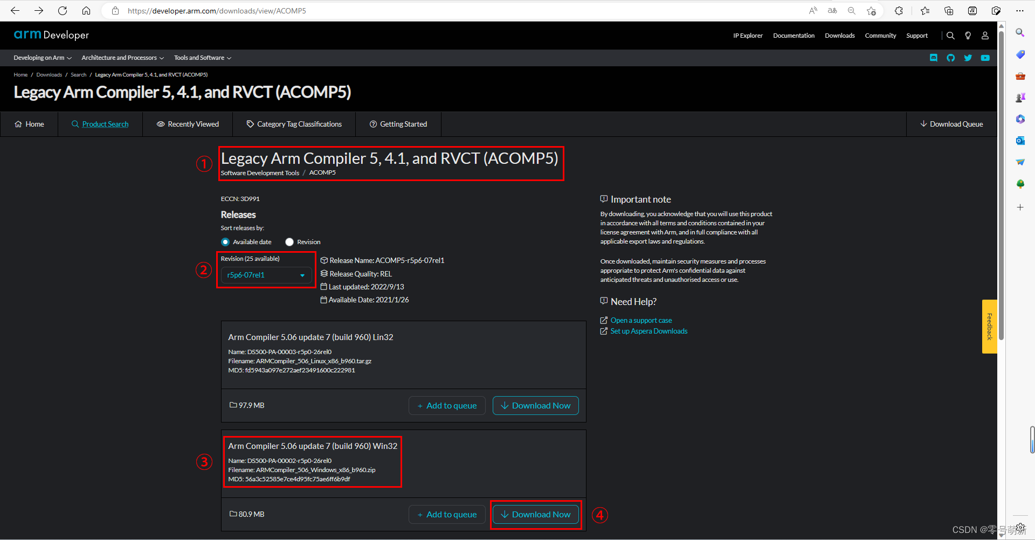Click the Software Development Tools link
The height and width of the screenshot is (540, 1035).
260,173
